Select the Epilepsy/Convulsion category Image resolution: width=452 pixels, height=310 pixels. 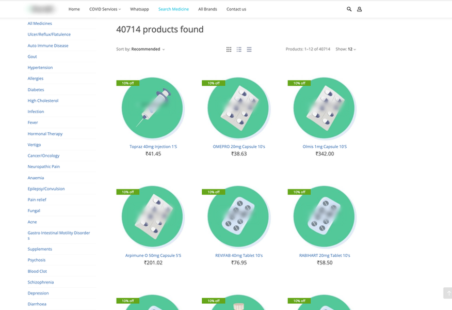coord(46,189)
